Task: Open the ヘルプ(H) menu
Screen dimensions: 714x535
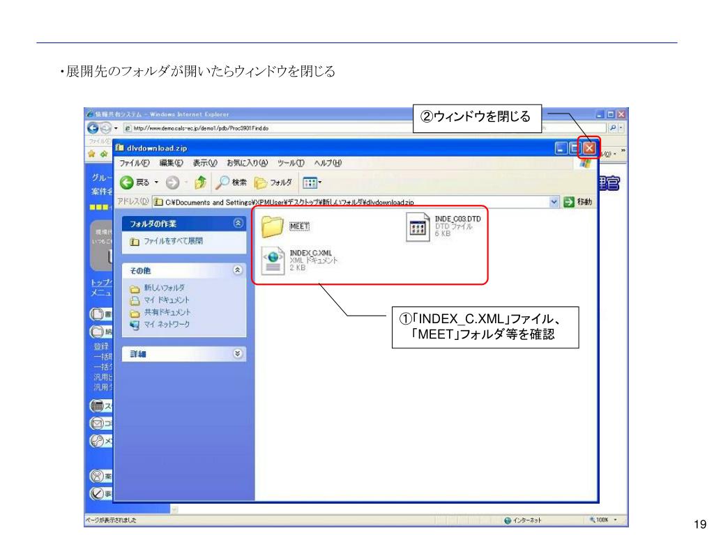Action: [x=328, y=163]
